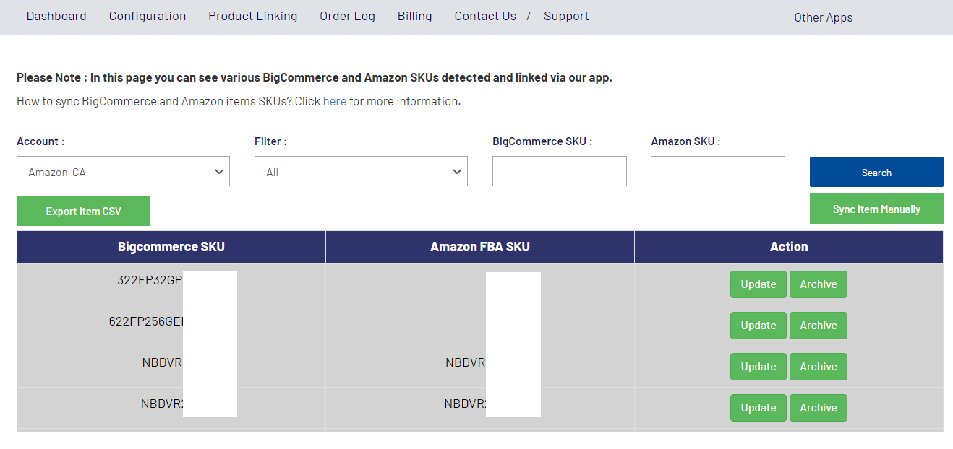This screenshot has width=953, height=449.
Task: Open the Product Linking tab
Action: [x=252, y=16]
